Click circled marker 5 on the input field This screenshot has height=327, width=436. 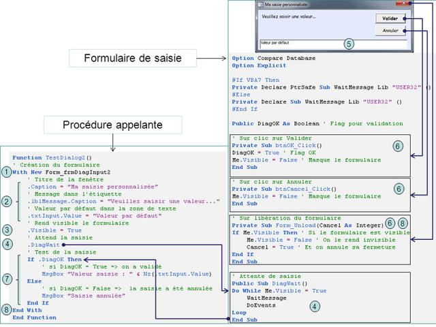[x=349, y=44]
